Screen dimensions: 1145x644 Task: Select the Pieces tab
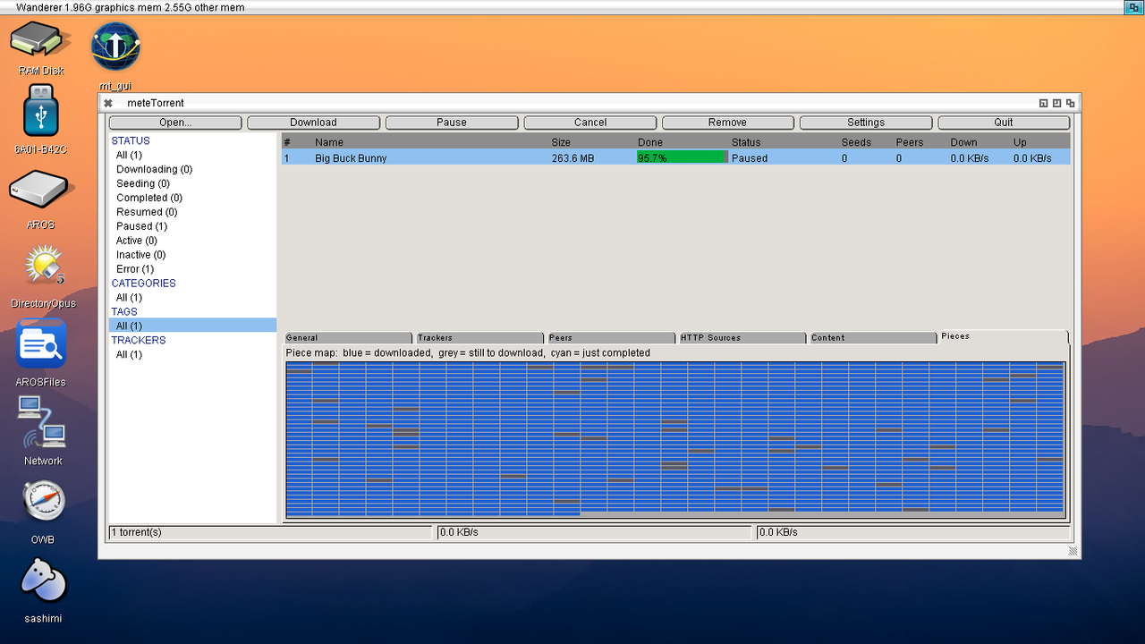pos(1004,336)
